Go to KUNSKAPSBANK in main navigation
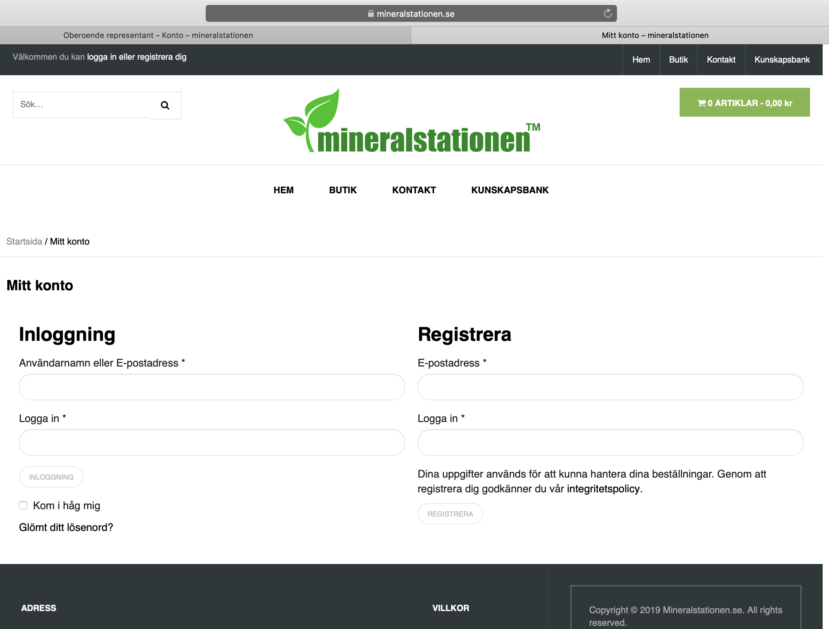Viewport: 829px width, 629px height. (x=510, y=190)
